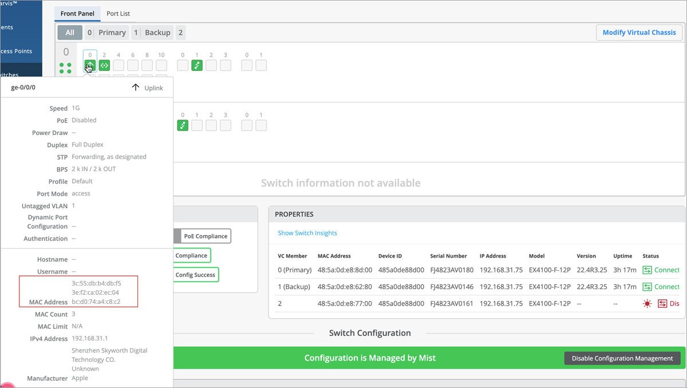Click Disable Configuration Management button
The image size is (687, 388).
pos(622,358)
